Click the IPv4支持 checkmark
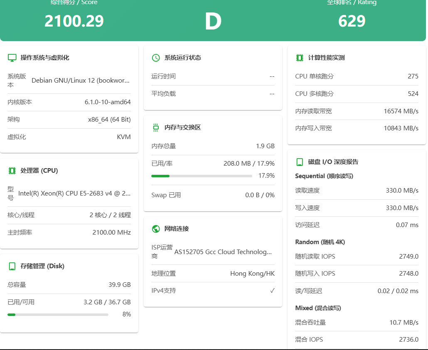 click(272, 291)
